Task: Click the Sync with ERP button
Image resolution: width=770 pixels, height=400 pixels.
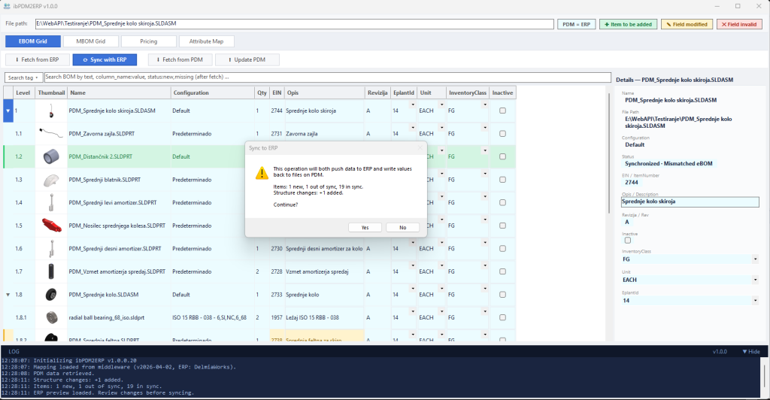Action: pos(105,60)
